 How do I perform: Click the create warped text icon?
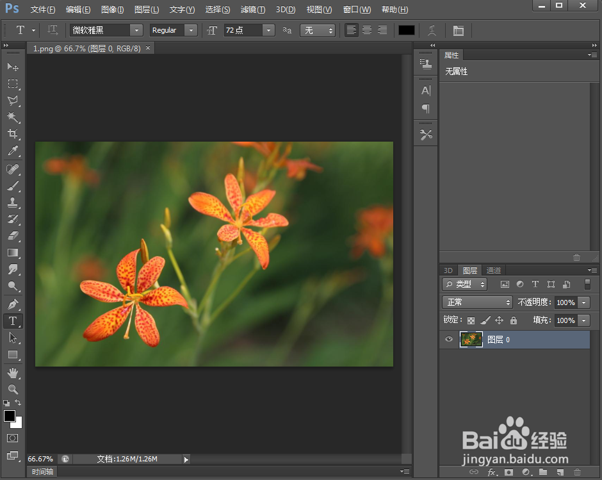[x=433, y=30]
